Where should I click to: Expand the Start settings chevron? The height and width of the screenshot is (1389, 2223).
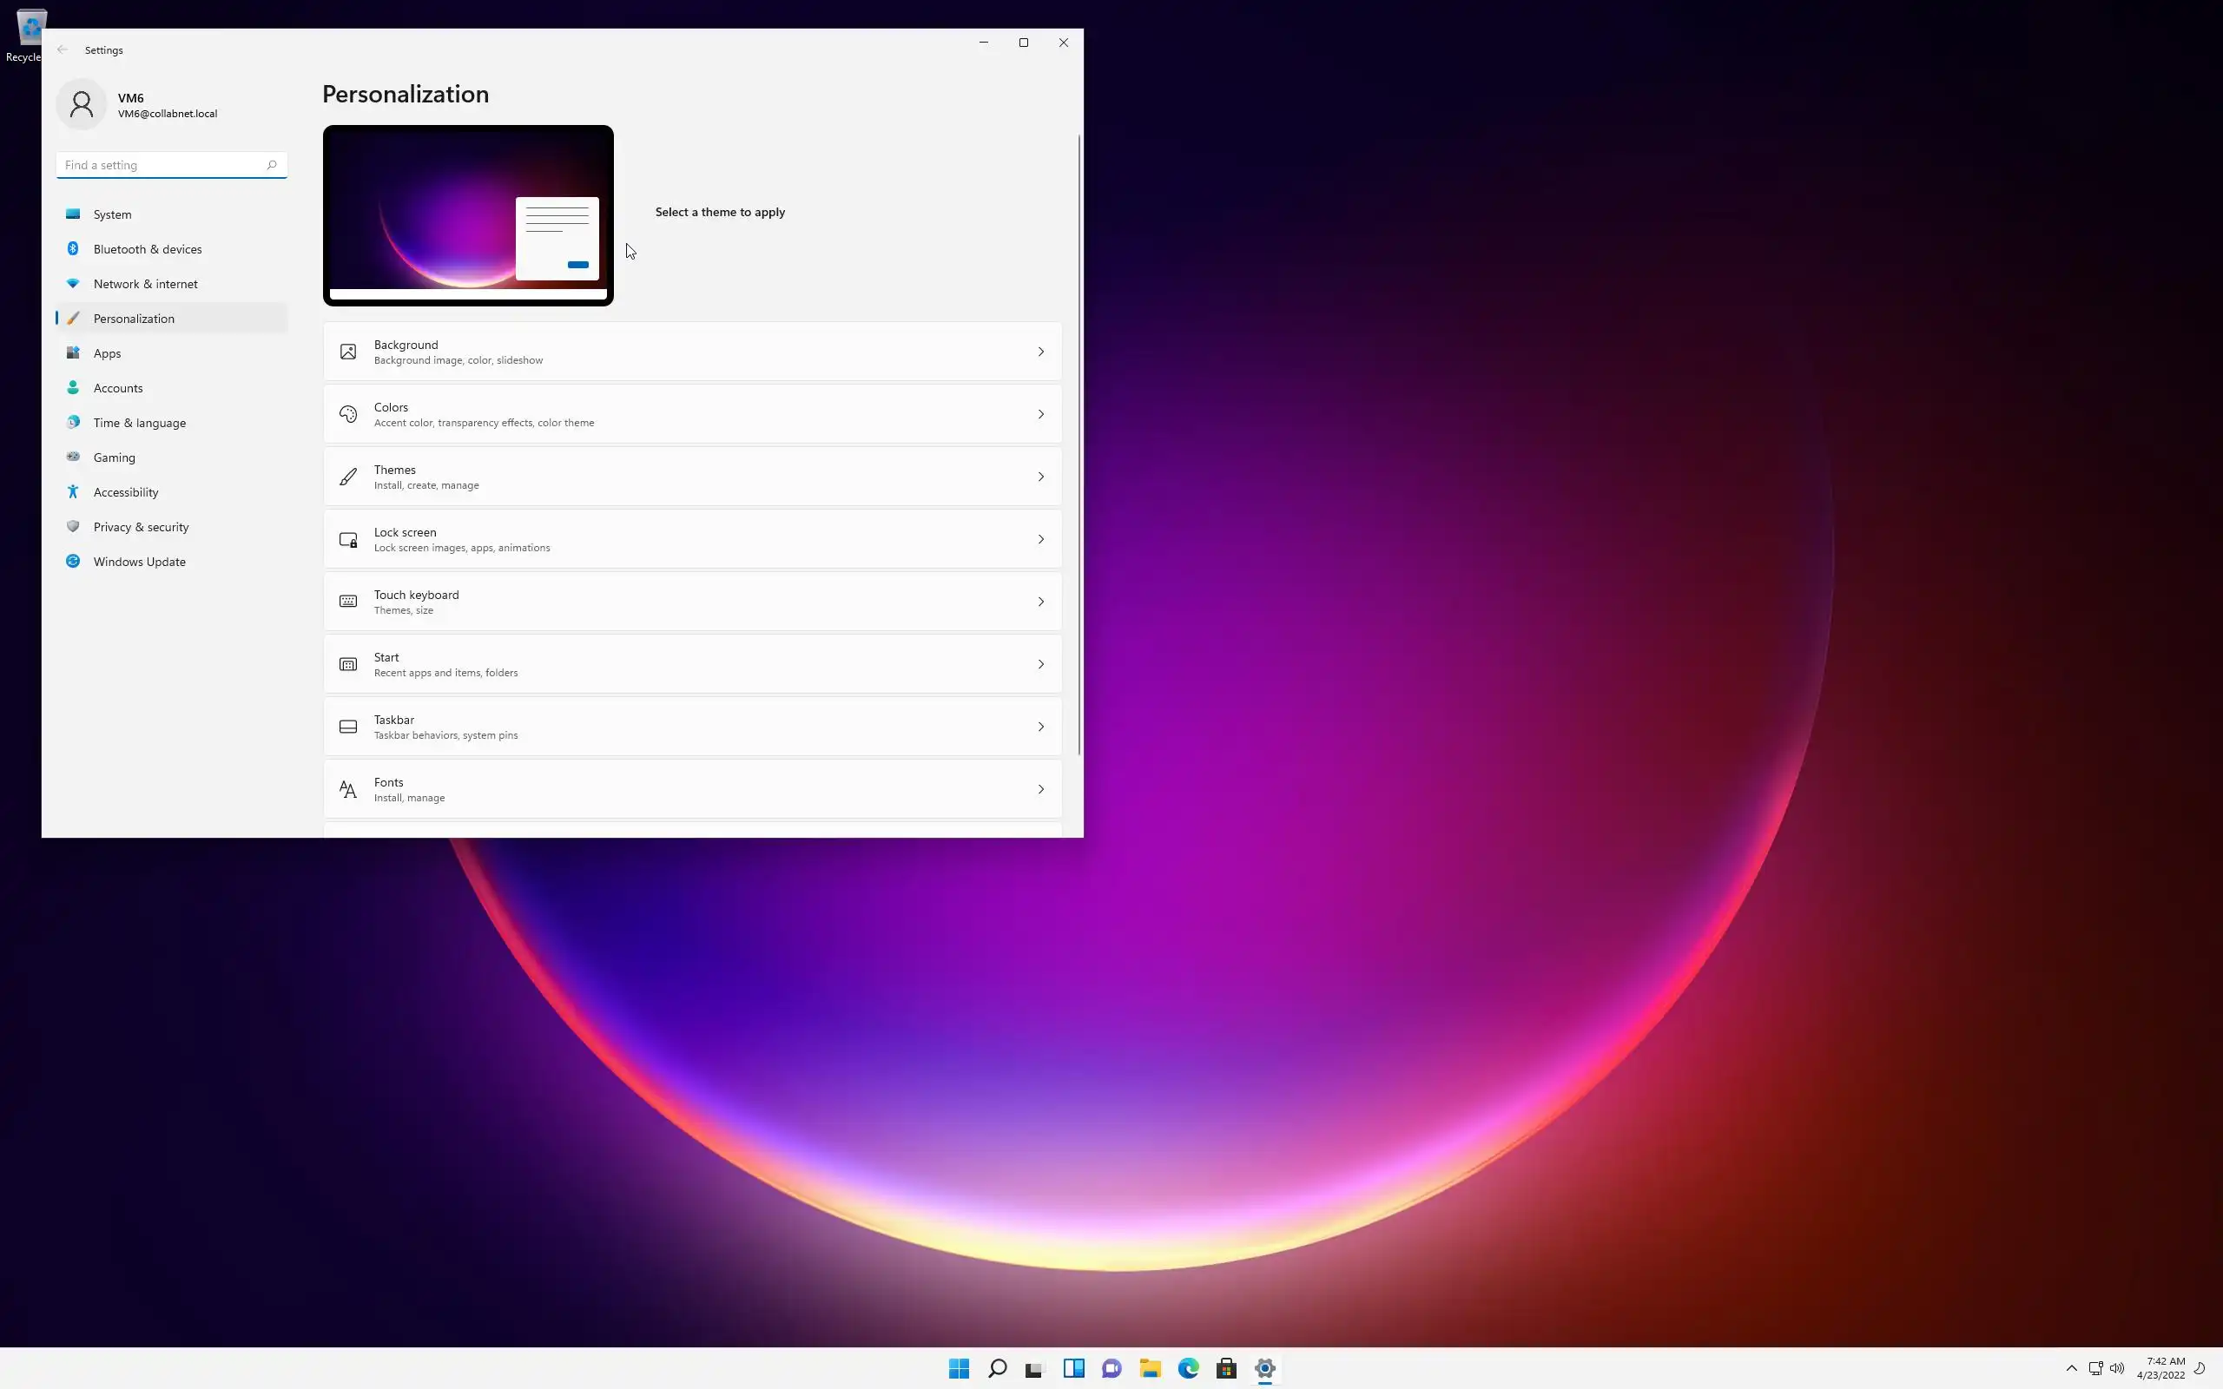pyautogui.click(x=1041, y=664)
